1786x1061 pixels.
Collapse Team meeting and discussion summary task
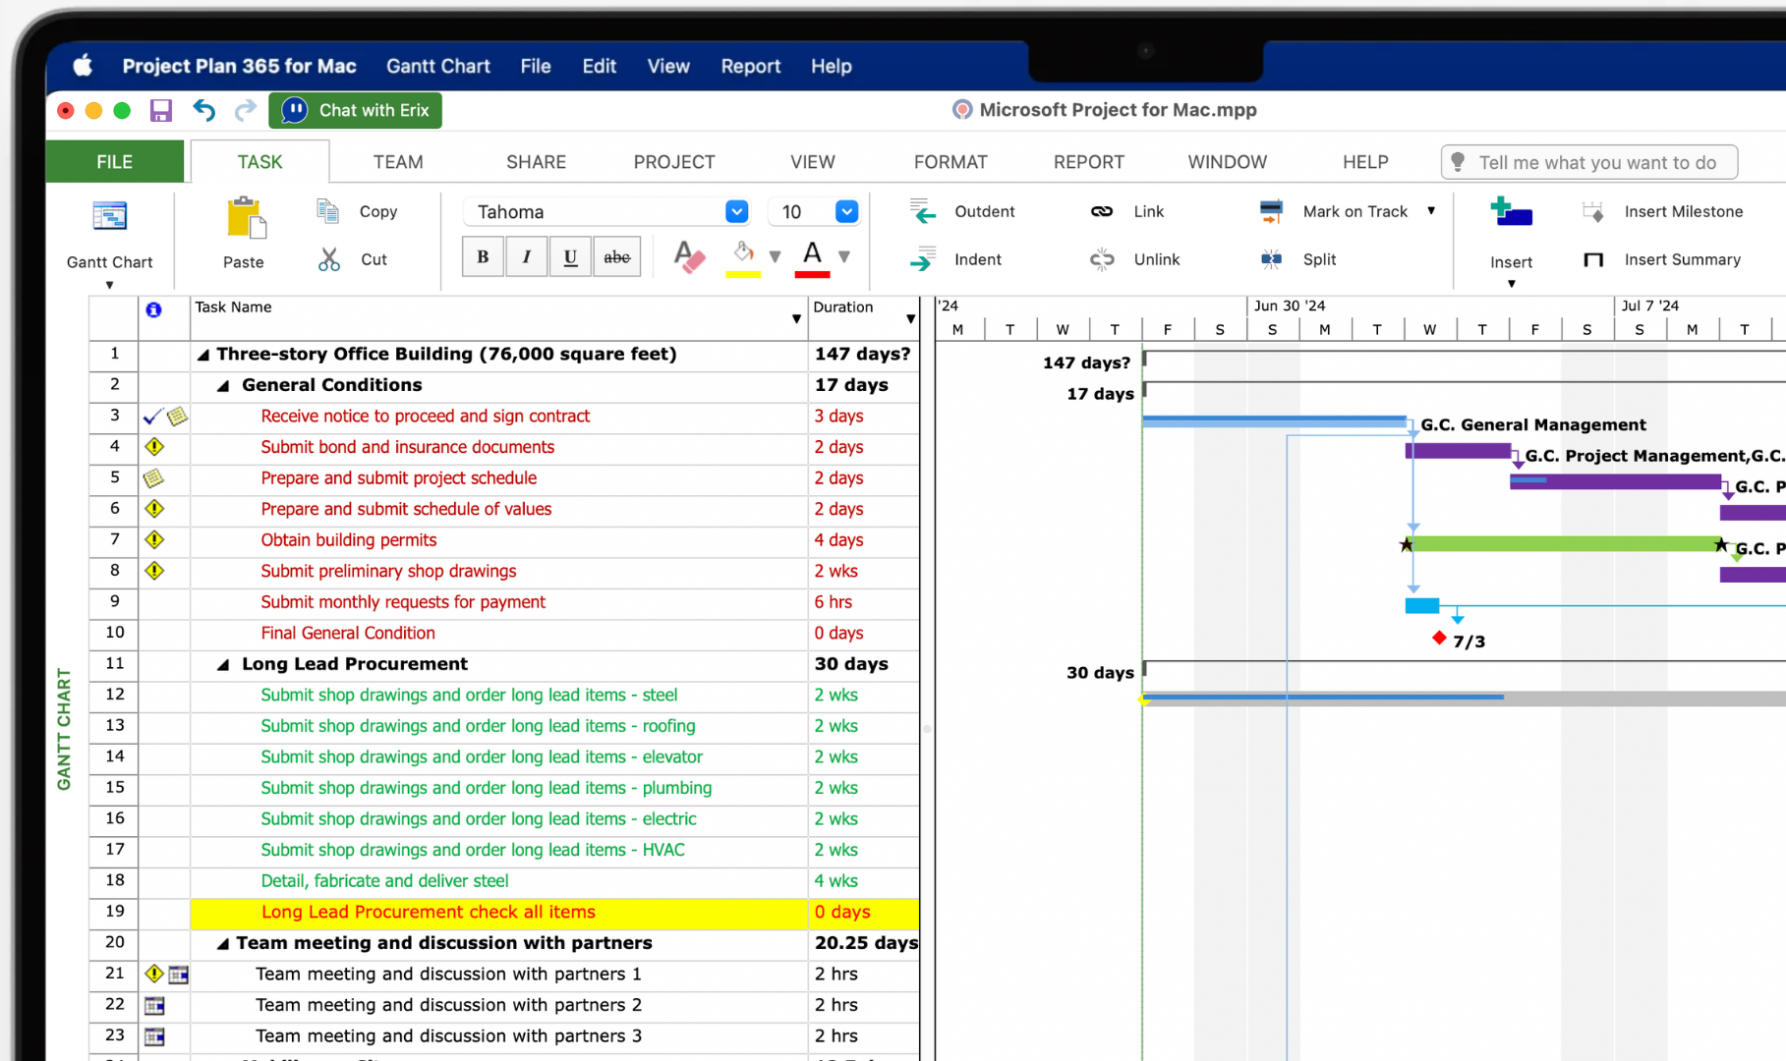click(223, 944)
